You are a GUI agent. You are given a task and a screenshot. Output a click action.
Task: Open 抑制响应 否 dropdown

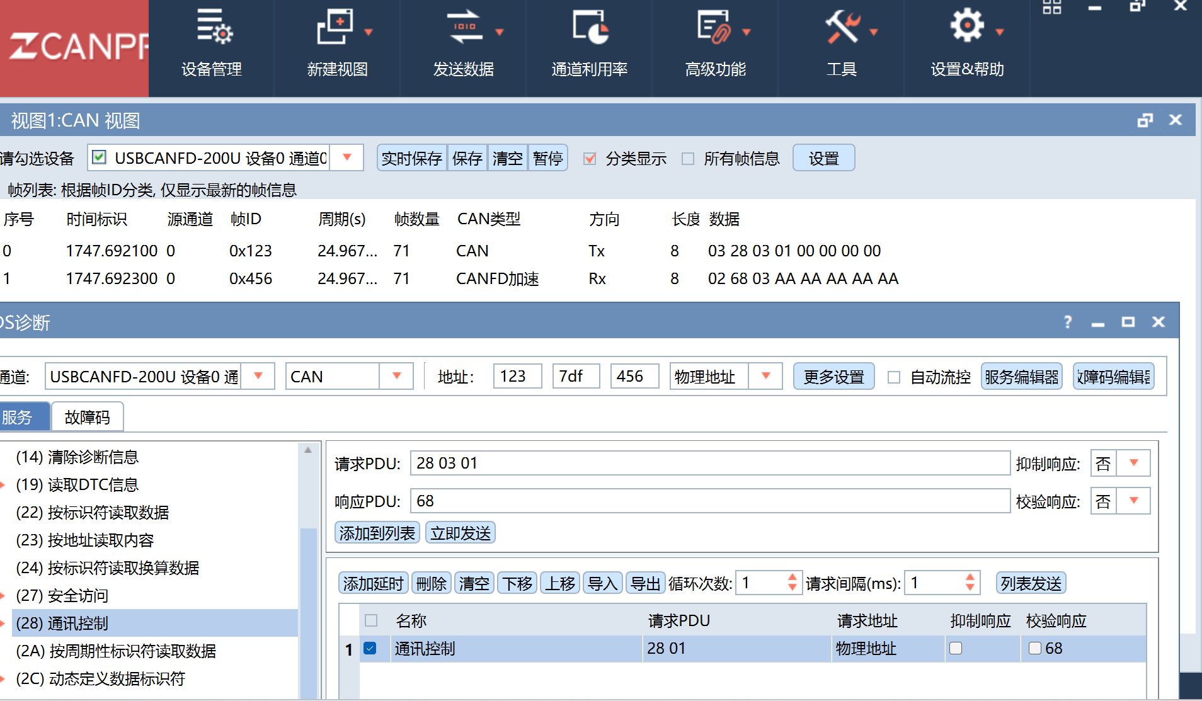click(x=1133, y=463)
